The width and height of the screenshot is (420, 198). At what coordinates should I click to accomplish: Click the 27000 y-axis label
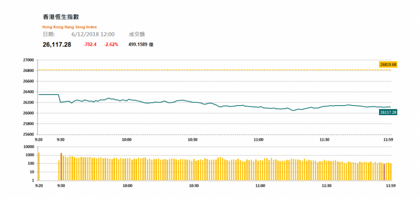pyautogui.click(x=29, y=60)
